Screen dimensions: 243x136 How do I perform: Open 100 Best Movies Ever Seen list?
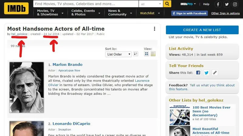211,111
